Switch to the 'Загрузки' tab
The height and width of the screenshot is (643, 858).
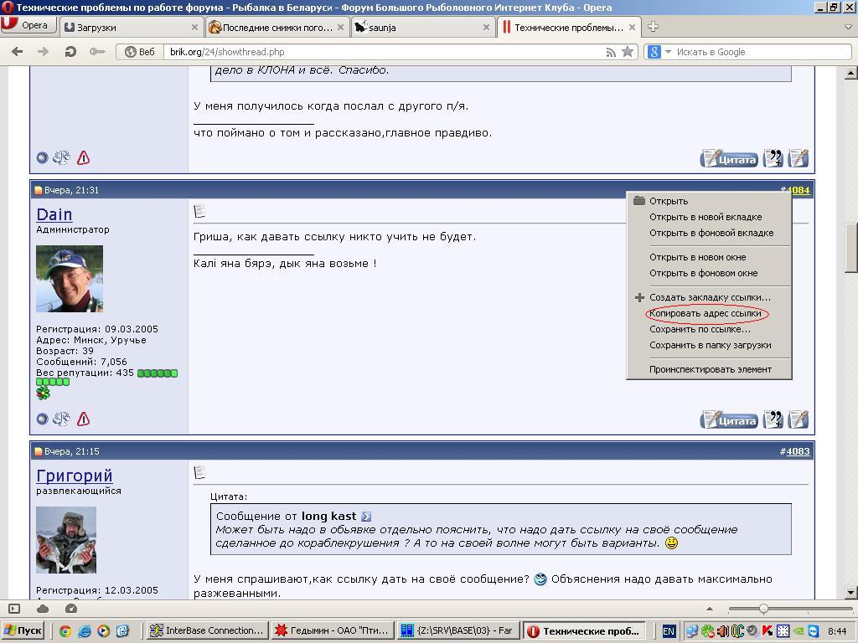point(130,27)
